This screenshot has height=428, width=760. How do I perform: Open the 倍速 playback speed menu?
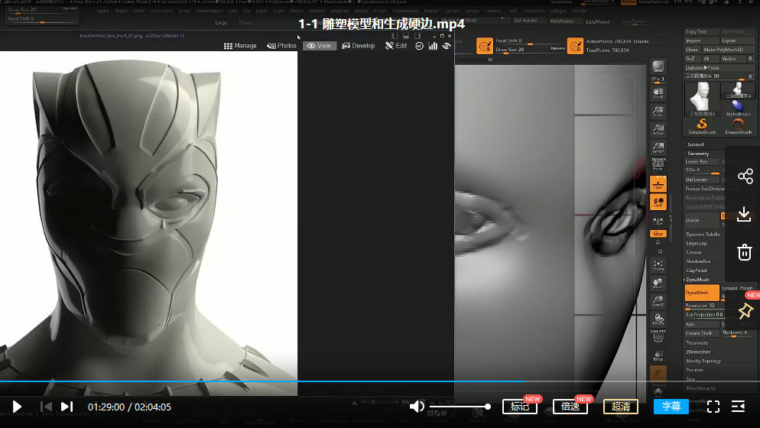tap(570, 407)
